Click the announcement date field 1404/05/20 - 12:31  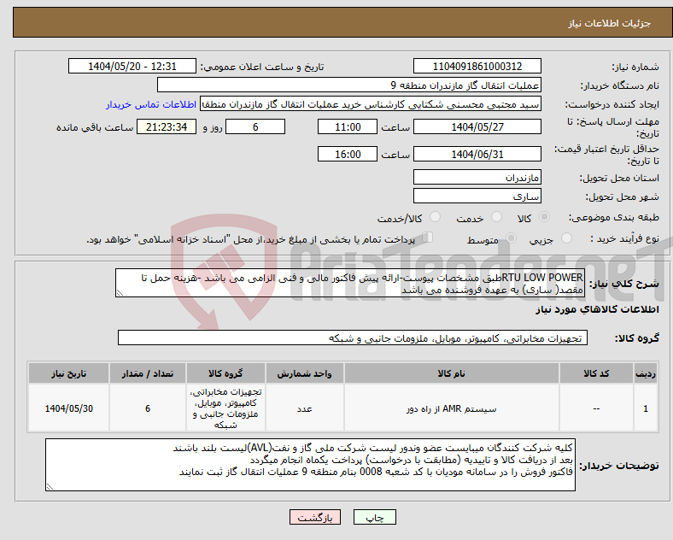pos(132,66)
